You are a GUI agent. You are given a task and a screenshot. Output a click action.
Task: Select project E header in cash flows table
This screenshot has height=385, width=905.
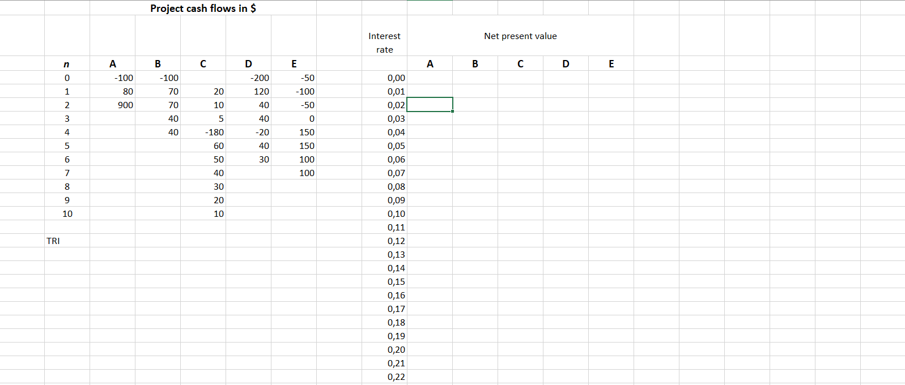coord(294,63)
